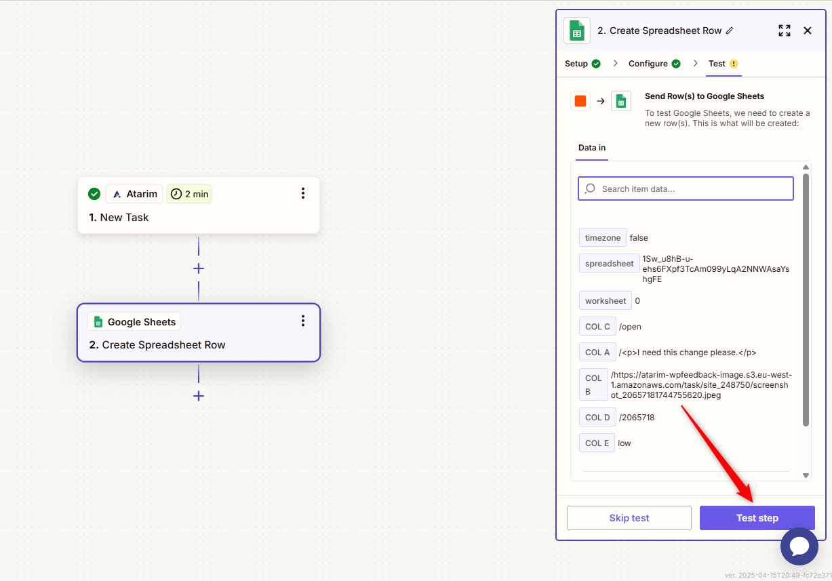Click the Atarim app badge
Viewport: 832px width, 581px height.
coord(134,194)
